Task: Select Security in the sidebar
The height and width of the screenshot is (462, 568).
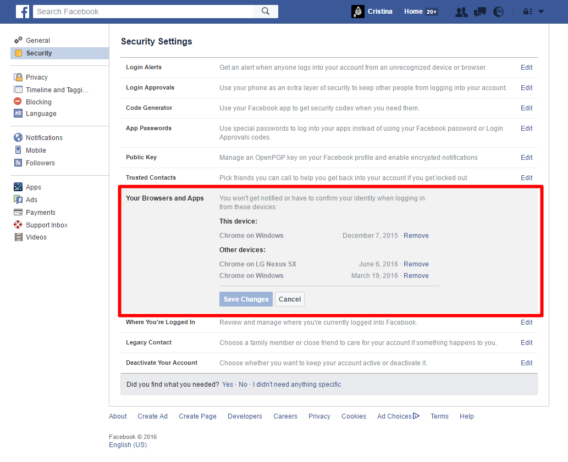Action: 60,53
